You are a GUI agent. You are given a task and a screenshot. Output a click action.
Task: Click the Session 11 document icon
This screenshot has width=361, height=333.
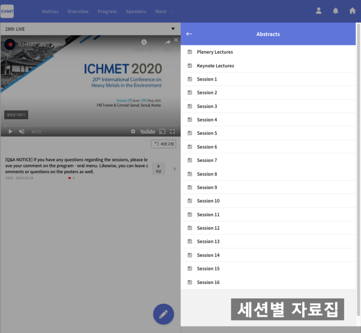point(190,215)
